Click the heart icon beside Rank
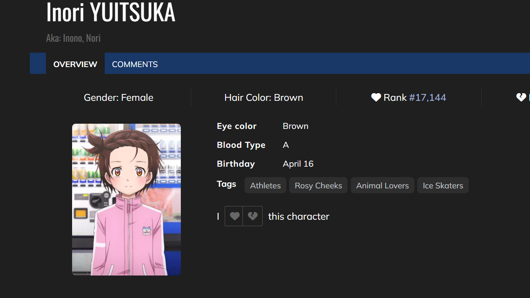The width and height of the screenshot is (530, 298). 376,98
